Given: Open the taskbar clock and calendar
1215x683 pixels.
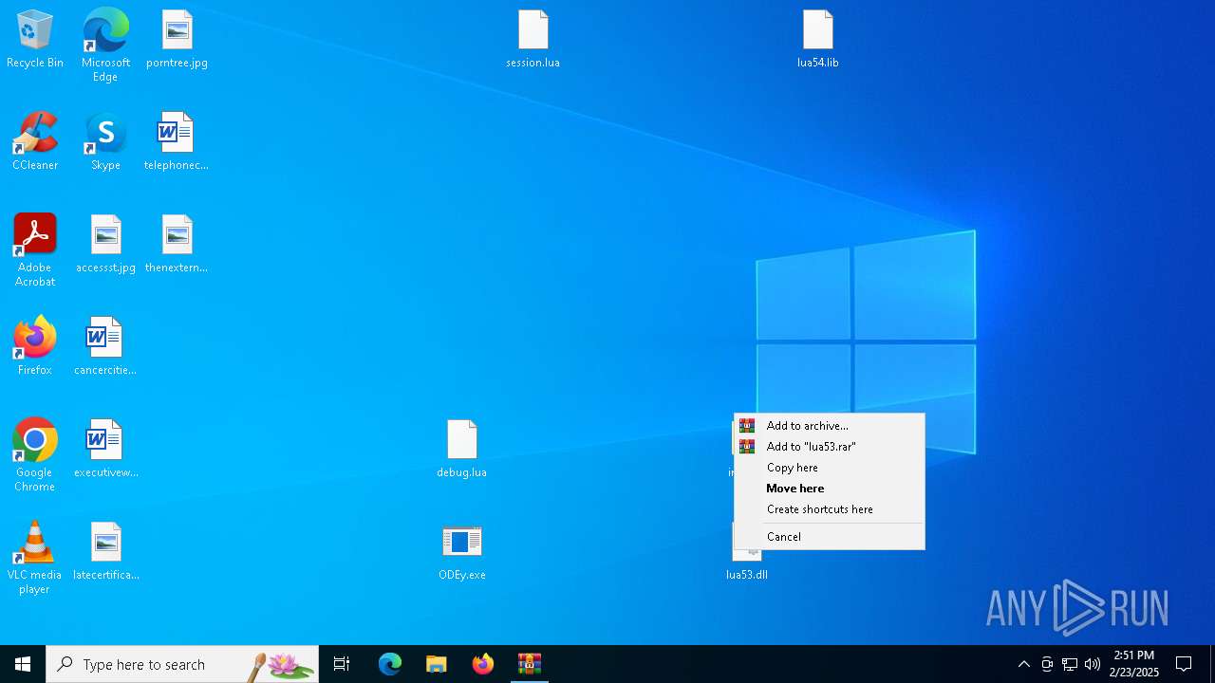Looking at the screenshot, I should (x=1134, y=664).
